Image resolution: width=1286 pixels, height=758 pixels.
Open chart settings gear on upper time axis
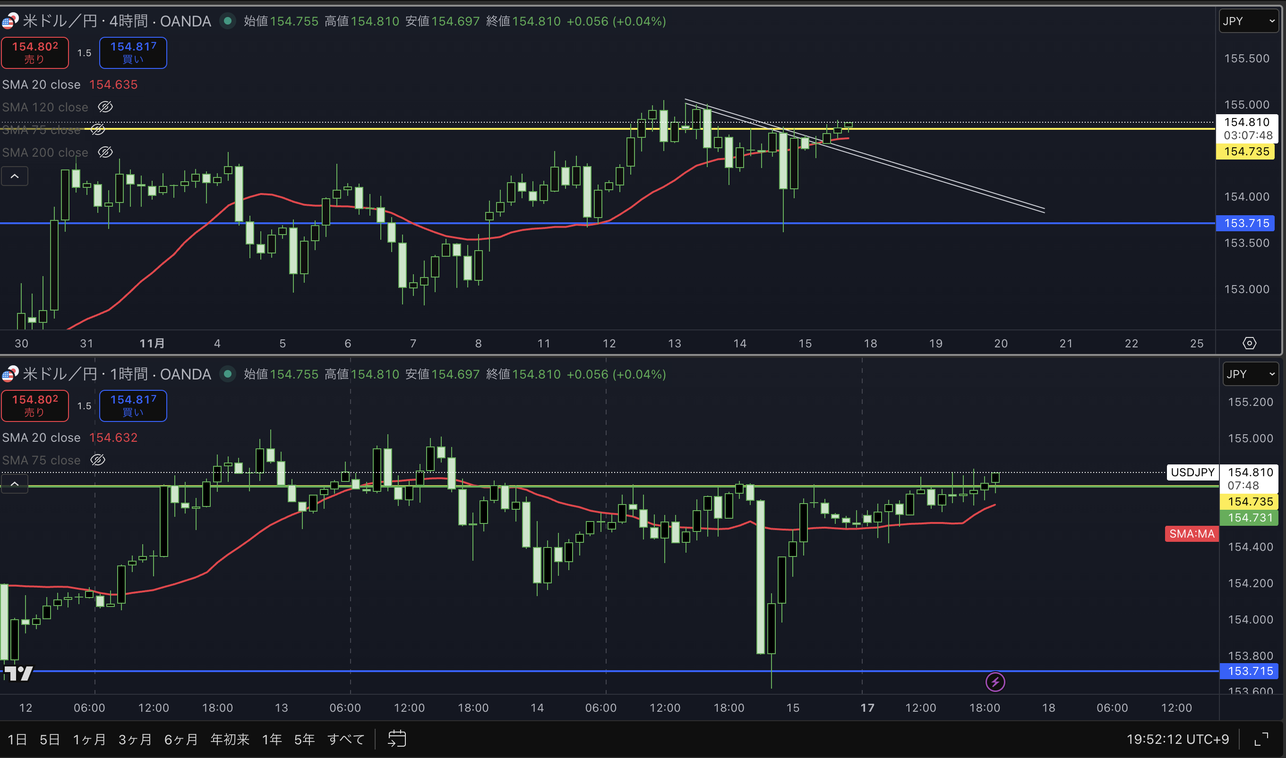pyautogui.click(x=1249, y=343)
